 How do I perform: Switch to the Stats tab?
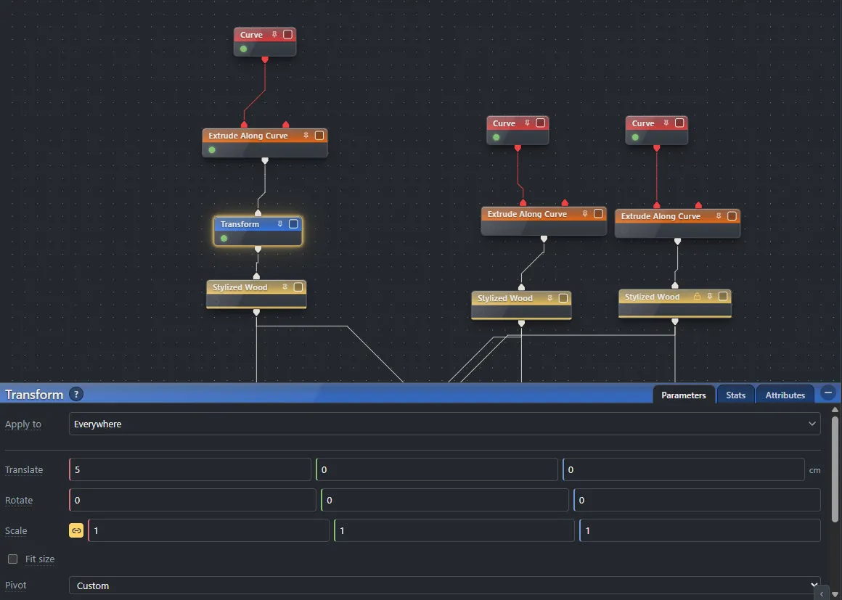tap(736, 395)
